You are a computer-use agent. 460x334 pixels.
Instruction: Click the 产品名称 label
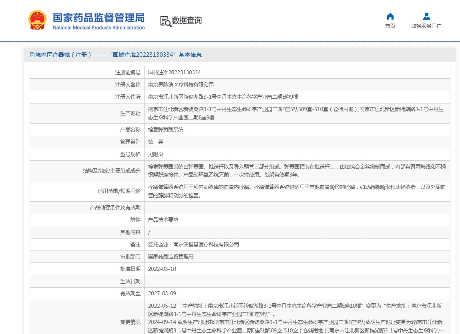130,129
